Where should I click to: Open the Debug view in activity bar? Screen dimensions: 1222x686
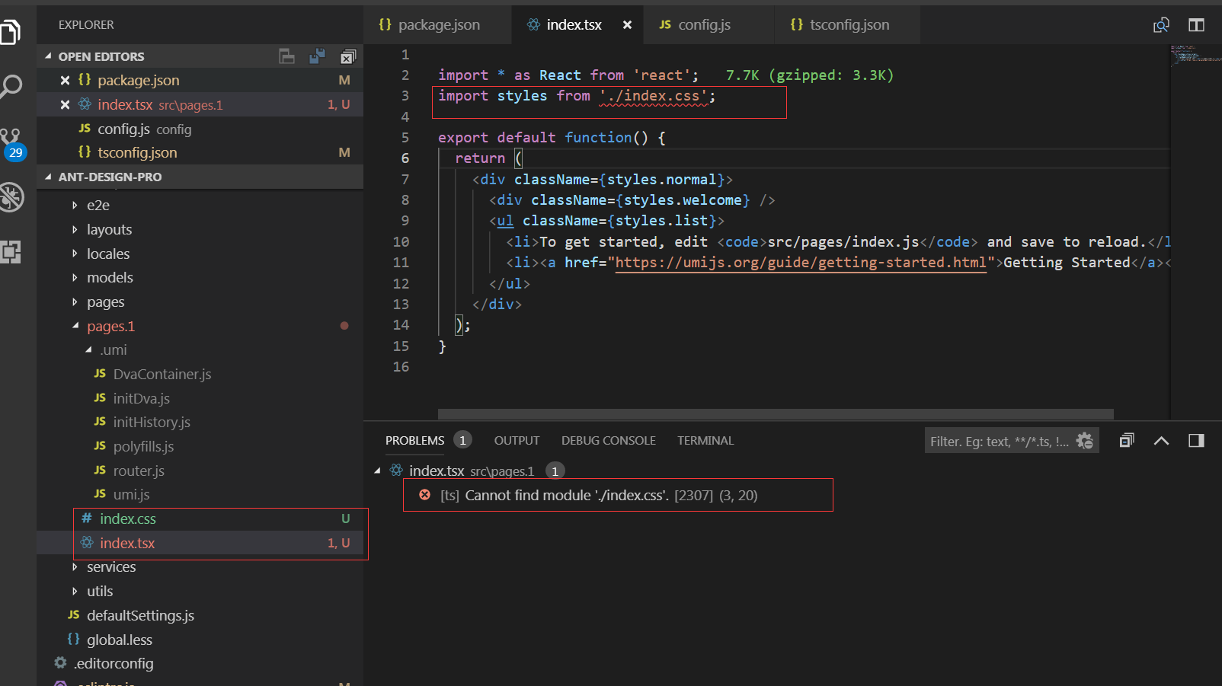pyautogui.click(x=11, y=197)
